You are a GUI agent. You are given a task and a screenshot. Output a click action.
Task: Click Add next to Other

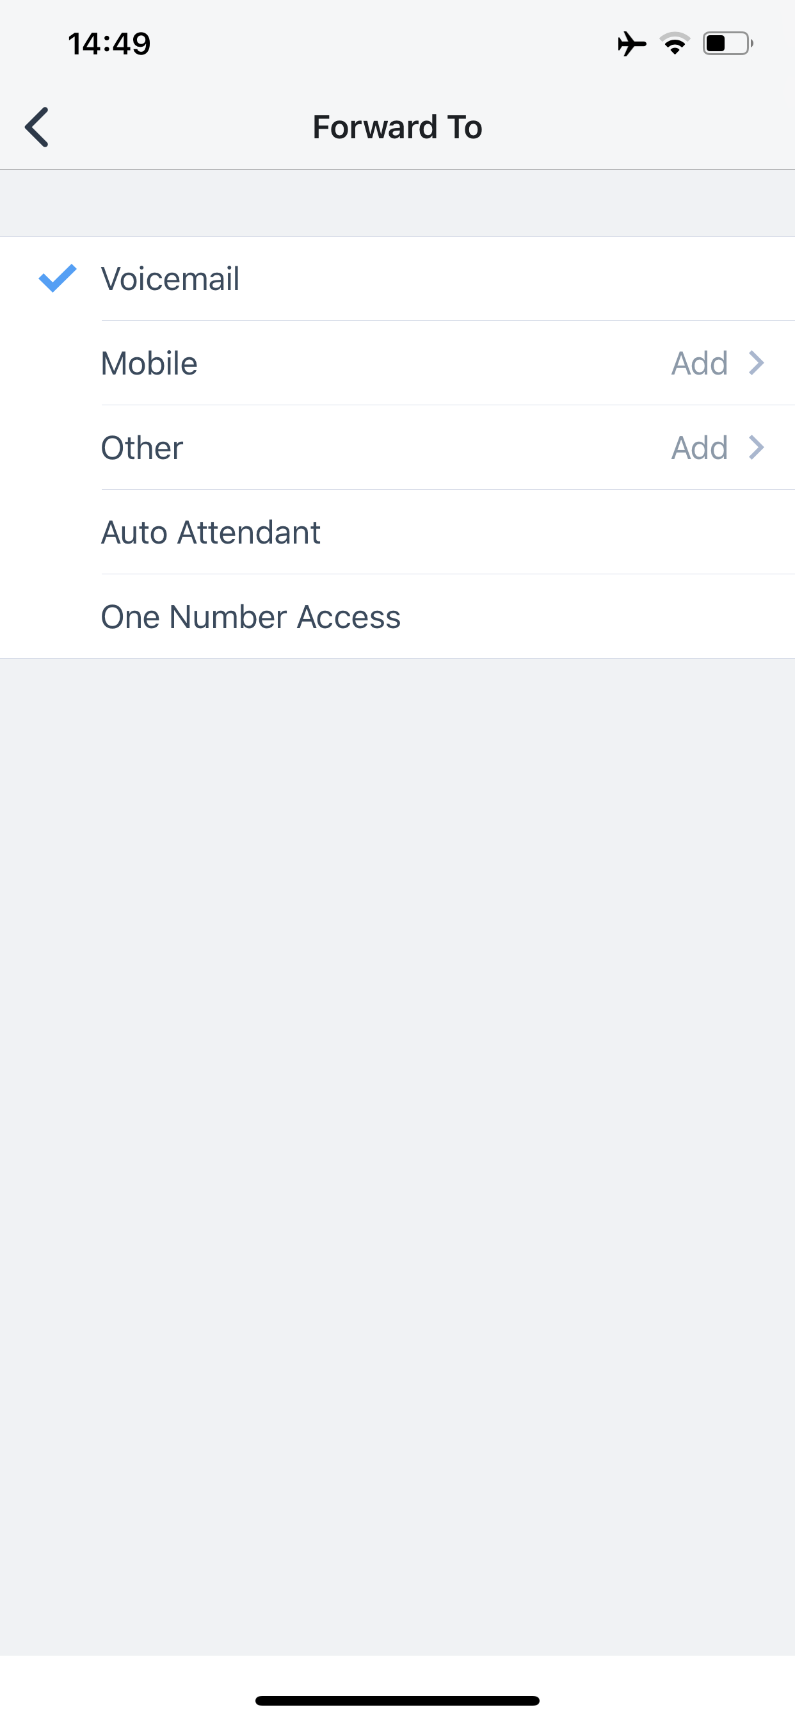pos(700,448)
